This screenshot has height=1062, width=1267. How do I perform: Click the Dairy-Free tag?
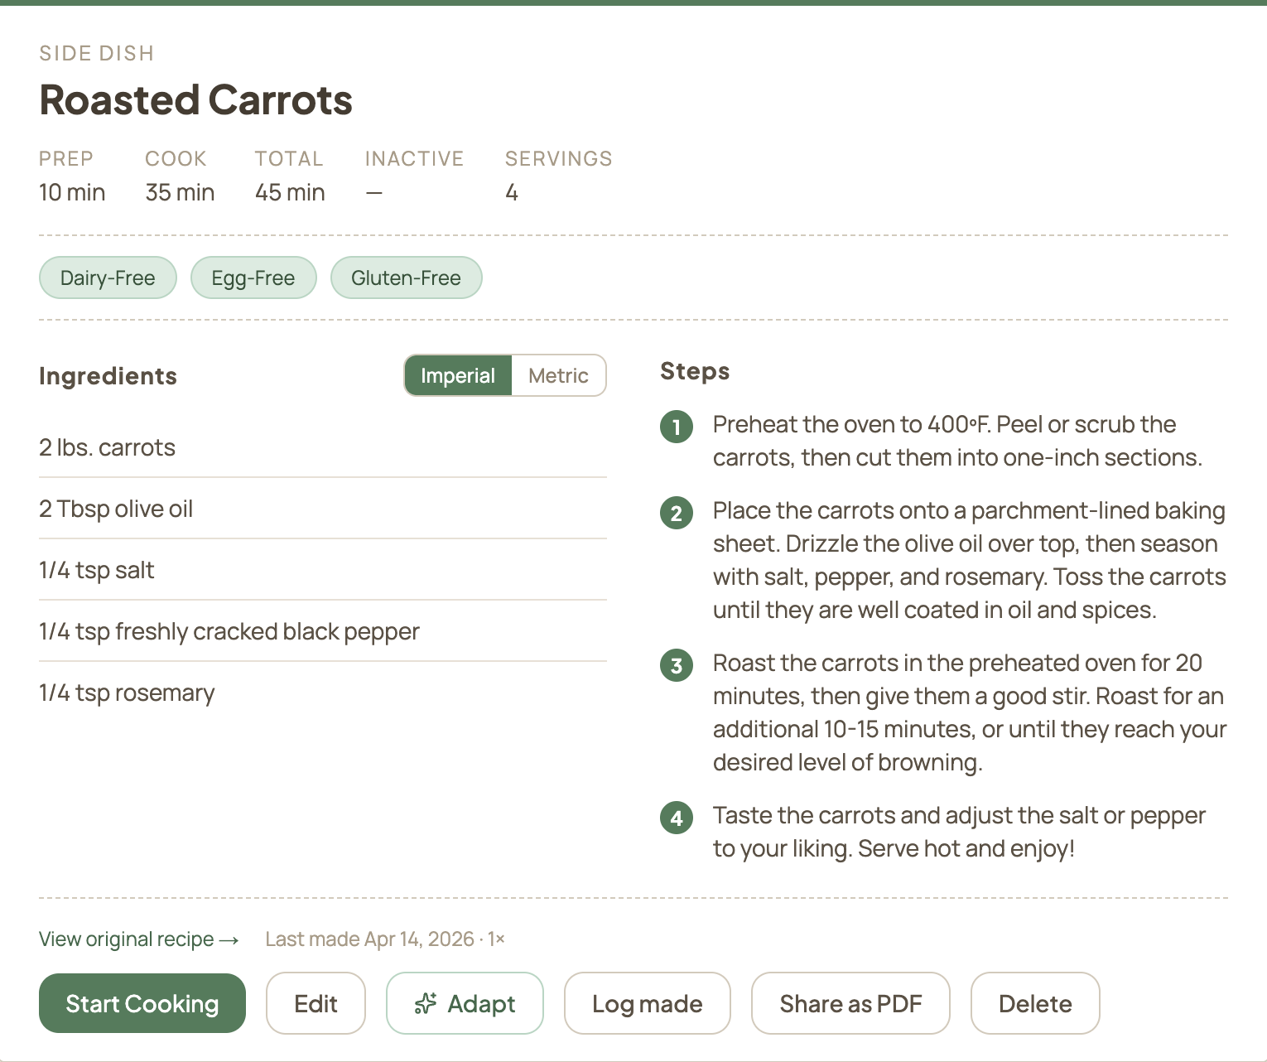click(x=108, y=278)
